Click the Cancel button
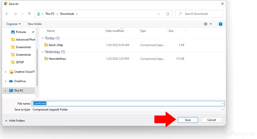The height and width of the screenshot is (139, 257). 211,120
